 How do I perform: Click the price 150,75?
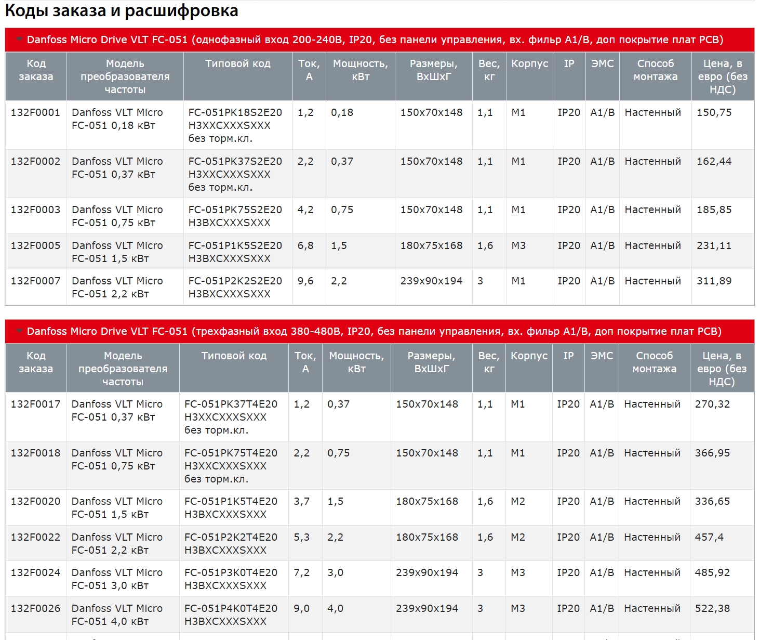tap(714, 112)
